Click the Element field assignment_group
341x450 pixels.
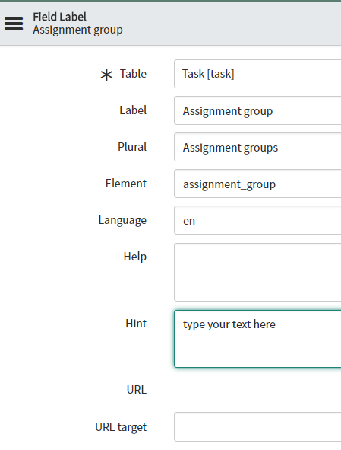257,184
